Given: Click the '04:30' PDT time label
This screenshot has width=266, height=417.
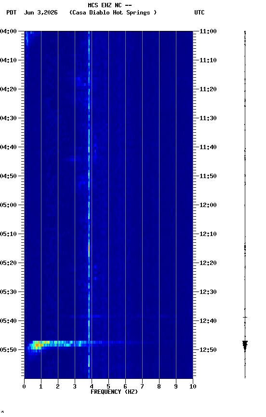Looking at the screenshot, I should click(8, 118).
